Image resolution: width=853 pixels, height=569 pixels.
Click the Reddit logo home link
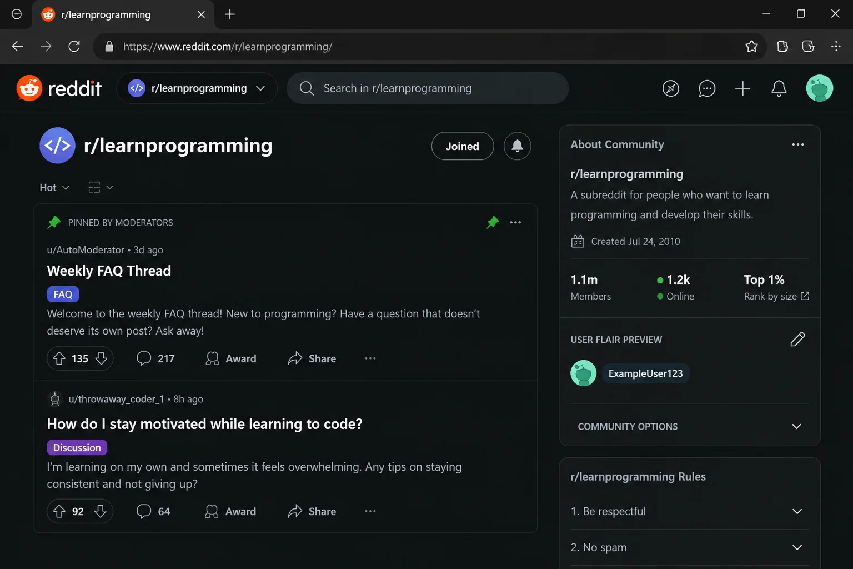coord(59,88)
